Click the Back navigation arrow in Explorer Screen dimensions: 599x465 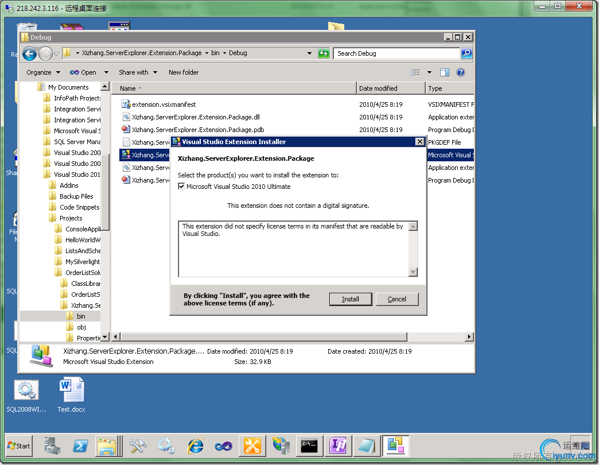[29, 53]
